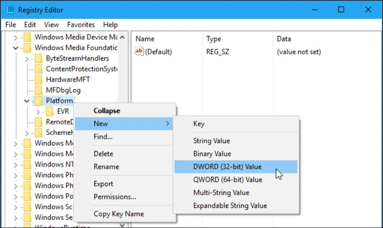
Task: Click the 'ab' string icon beside (Default)
Action: pyautogui.click(x=139, y=52)
